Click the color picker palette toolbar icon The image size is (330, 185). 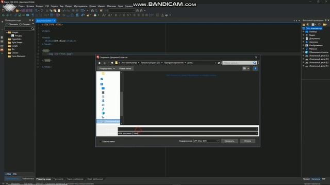point(95,15)
